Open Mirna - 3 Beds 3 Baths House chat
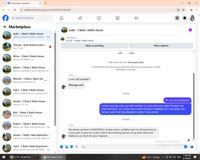 pyautogui.click(x=27, y=58)
